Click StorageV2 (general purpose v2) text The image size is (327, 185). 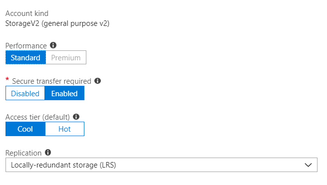(x=57, y=23)
